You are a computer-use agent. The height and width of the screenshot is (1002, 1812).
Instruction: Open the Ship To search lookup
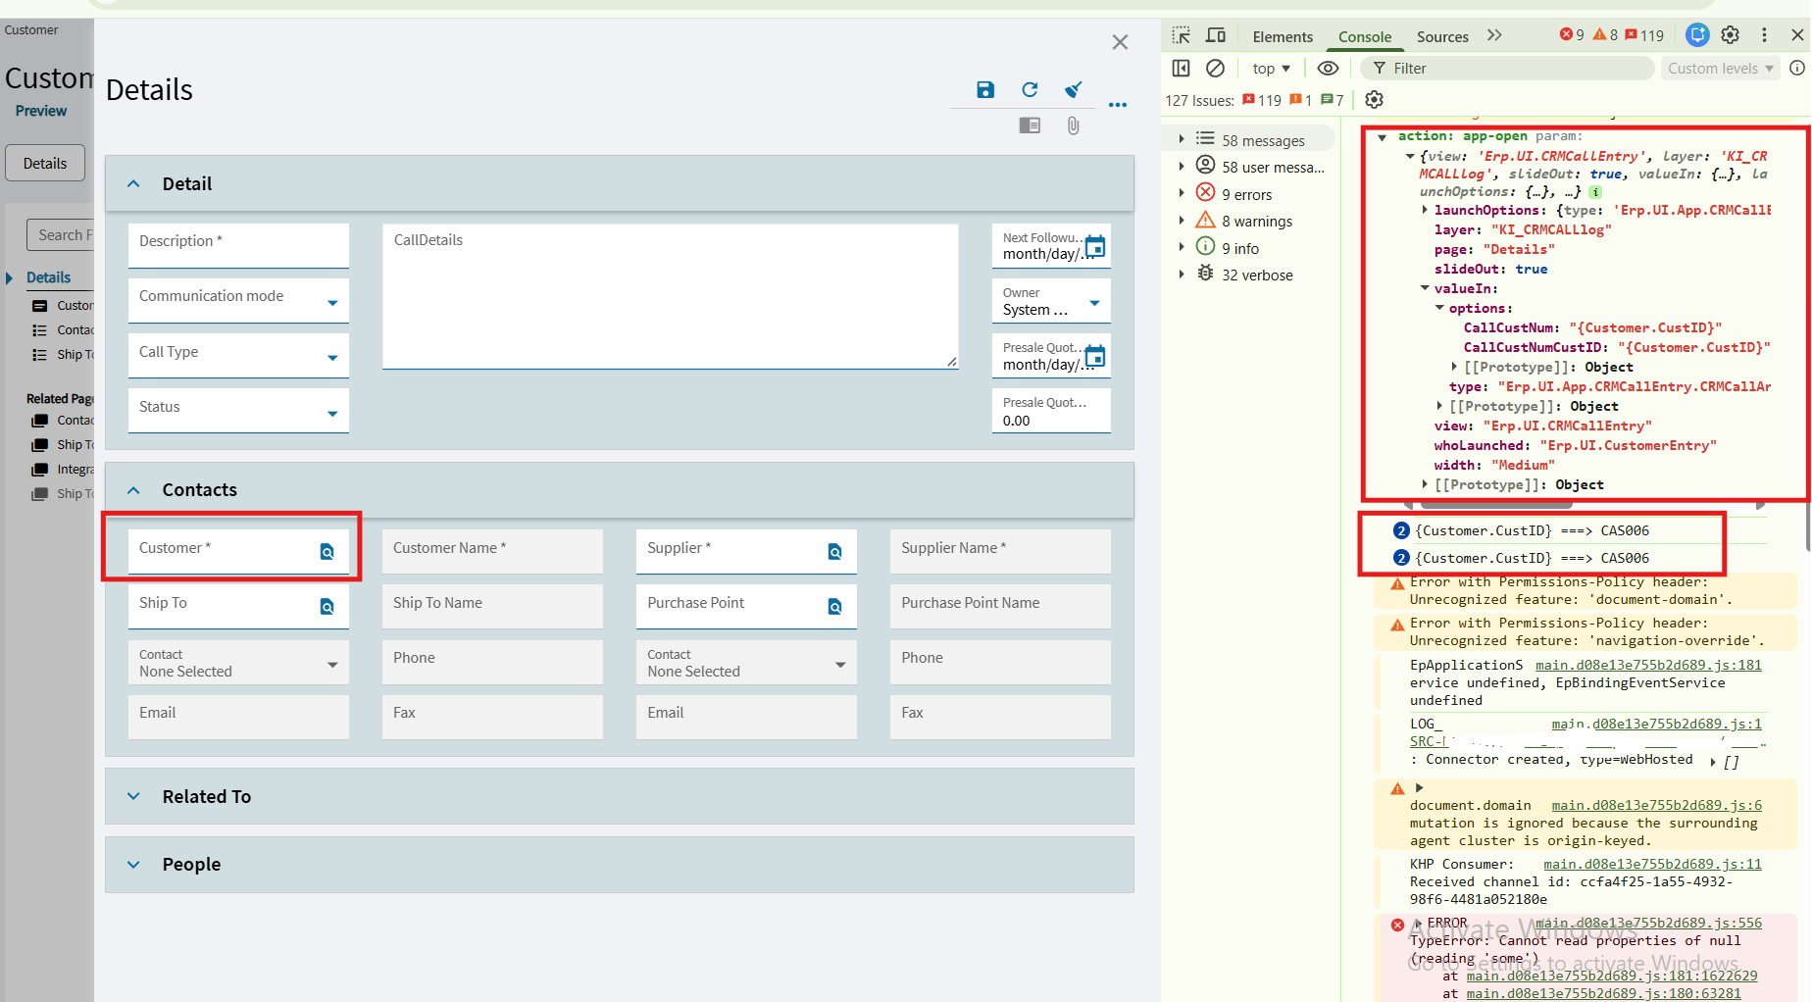click(327, 607)
